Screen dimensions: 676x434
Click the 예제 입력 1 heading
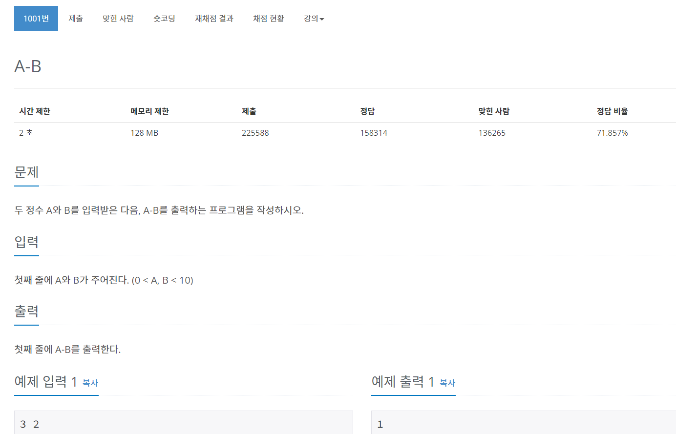(x=46, y=381)
